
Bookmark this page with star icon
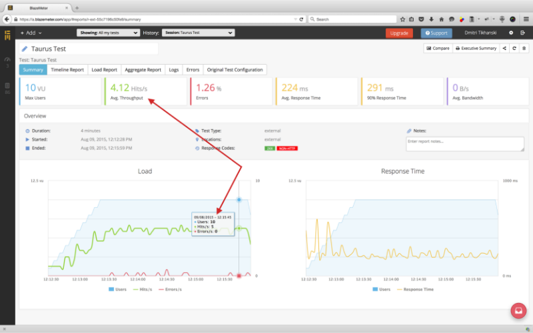point(402,19)
